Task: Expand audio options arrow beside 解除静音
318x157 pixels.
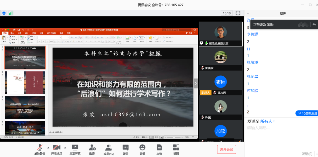Action: 48,147
